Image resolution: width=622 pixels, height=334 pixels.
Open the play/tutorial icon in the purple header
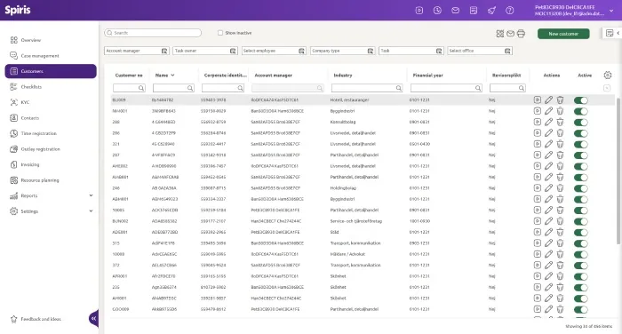click(419, 11)
